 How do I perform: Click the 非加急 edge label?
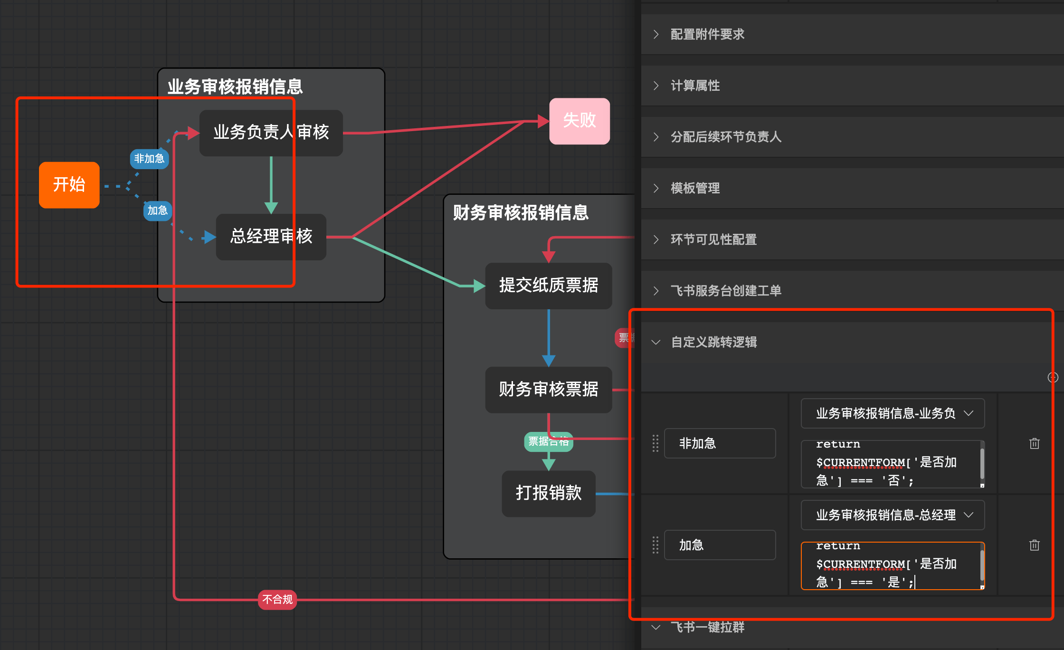(x=149, y=159)
